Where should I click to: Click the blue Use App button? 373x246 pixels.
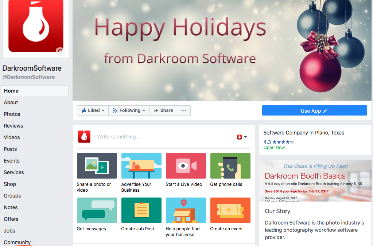click(315, 110)
